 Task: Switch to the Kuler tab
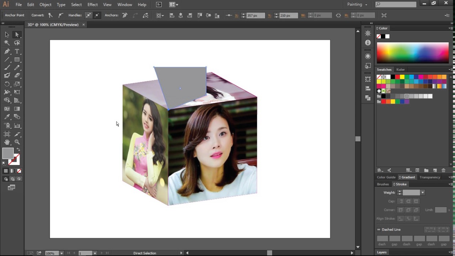pyautogui.click(x=400, y=70)
